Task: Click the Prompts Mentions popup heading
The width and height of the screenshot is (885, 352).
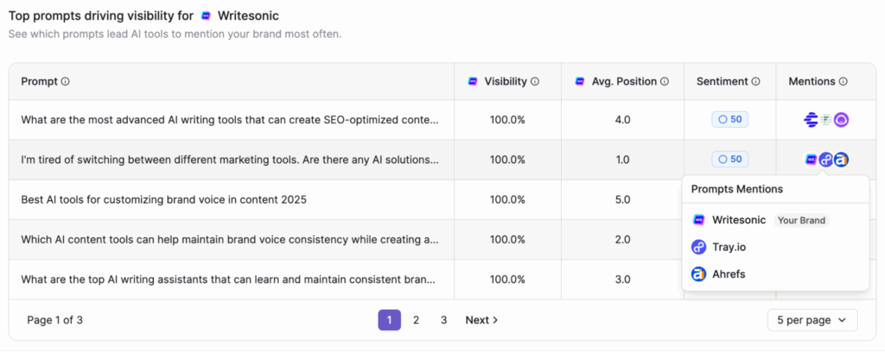Action: click(x=736, y=189)
